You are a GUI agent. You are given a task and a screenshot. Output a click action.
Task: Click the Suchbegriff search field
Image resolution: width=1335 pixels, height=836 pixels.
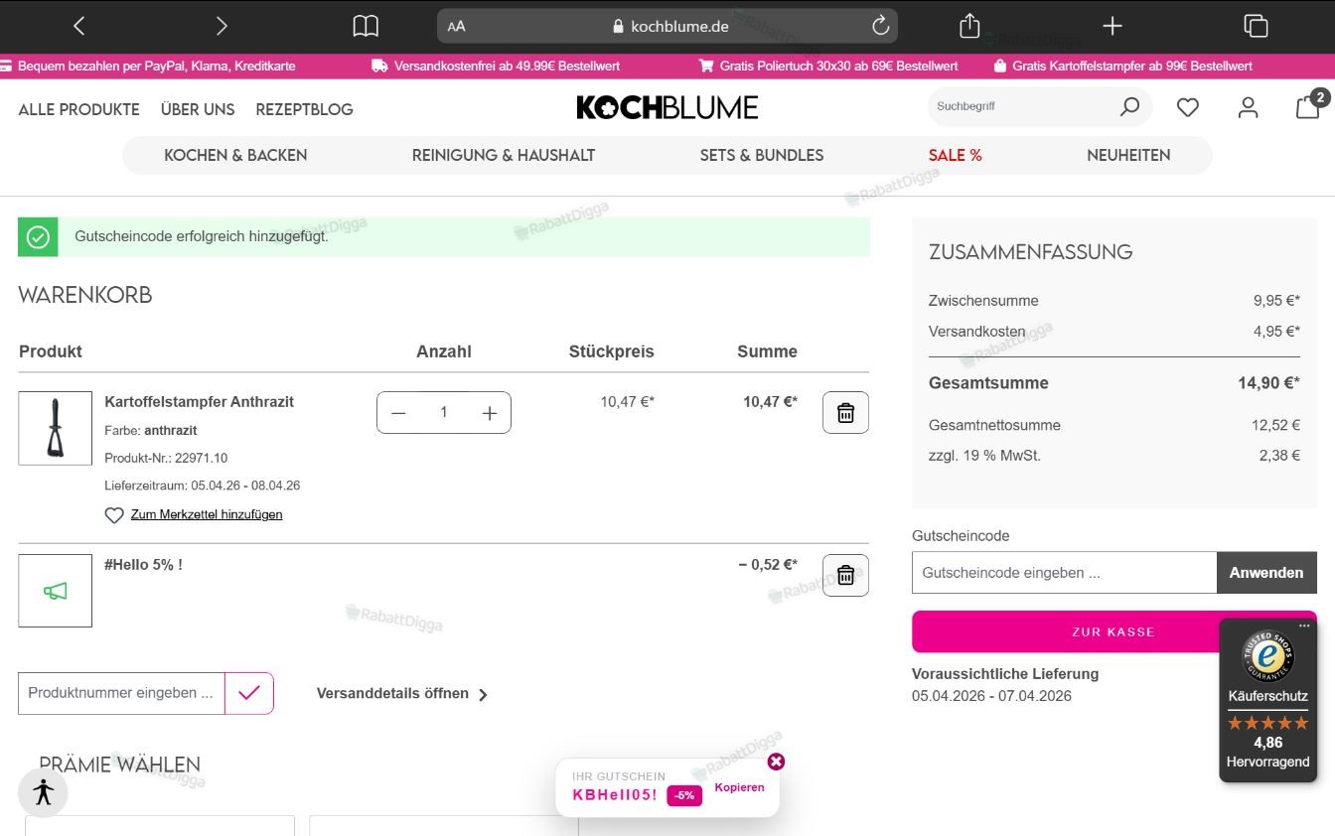tap(1023, 106)
